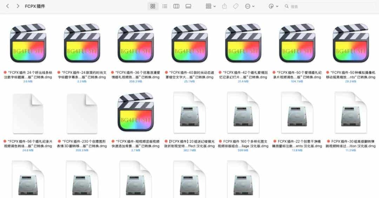Image resolution: width=379 pixels, height=198 pixels.
Task: Select disk icon of 30组高级翻转弹跳 dmg
Action: (351, 113)
